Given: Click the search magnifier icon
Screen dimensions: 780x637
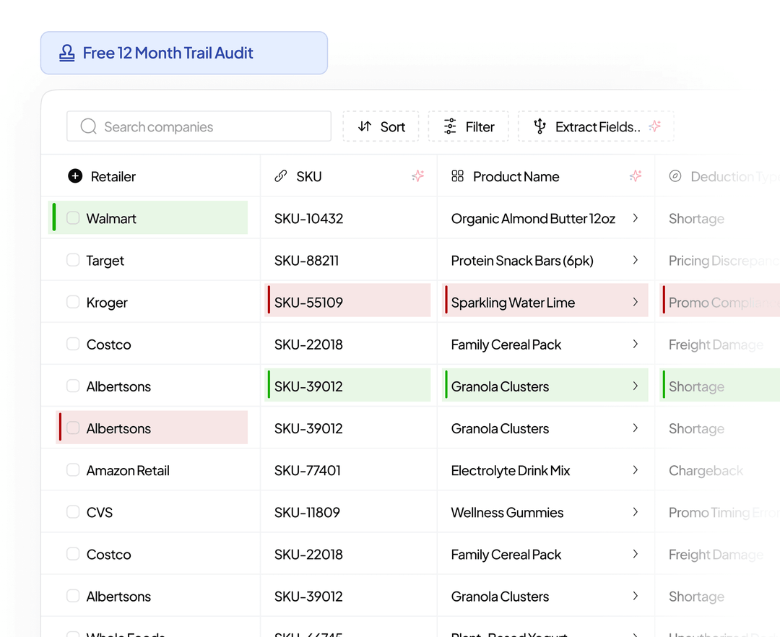Looking at the screenshot, I should [89, 126].
